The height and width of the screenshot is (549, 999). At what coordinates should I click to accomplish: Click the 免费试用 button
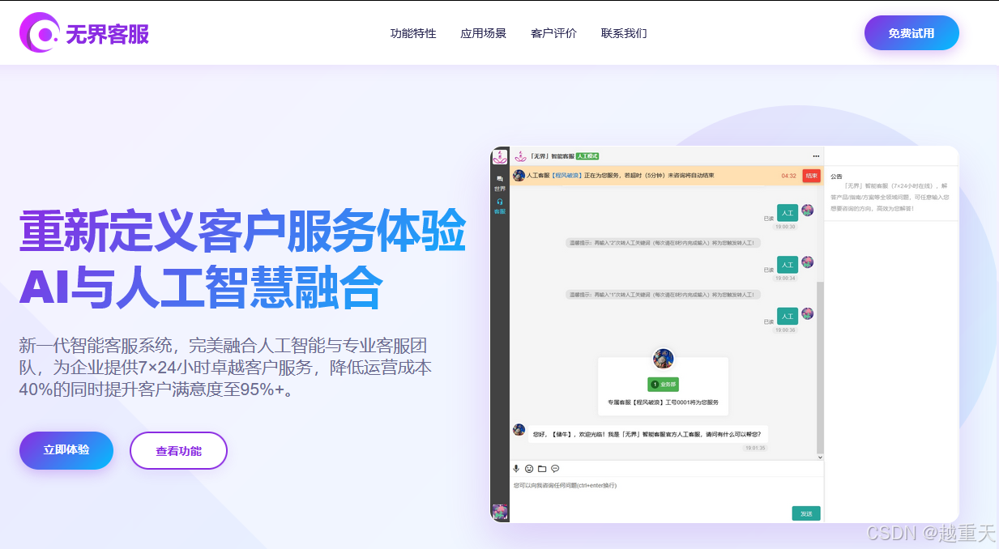coord(911,33)
